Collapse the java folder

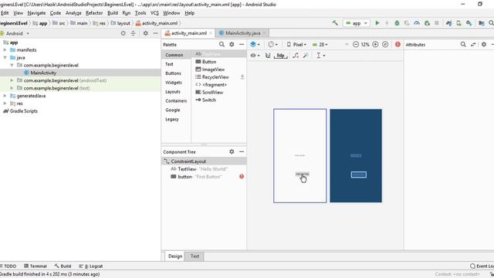coord(5,58)
